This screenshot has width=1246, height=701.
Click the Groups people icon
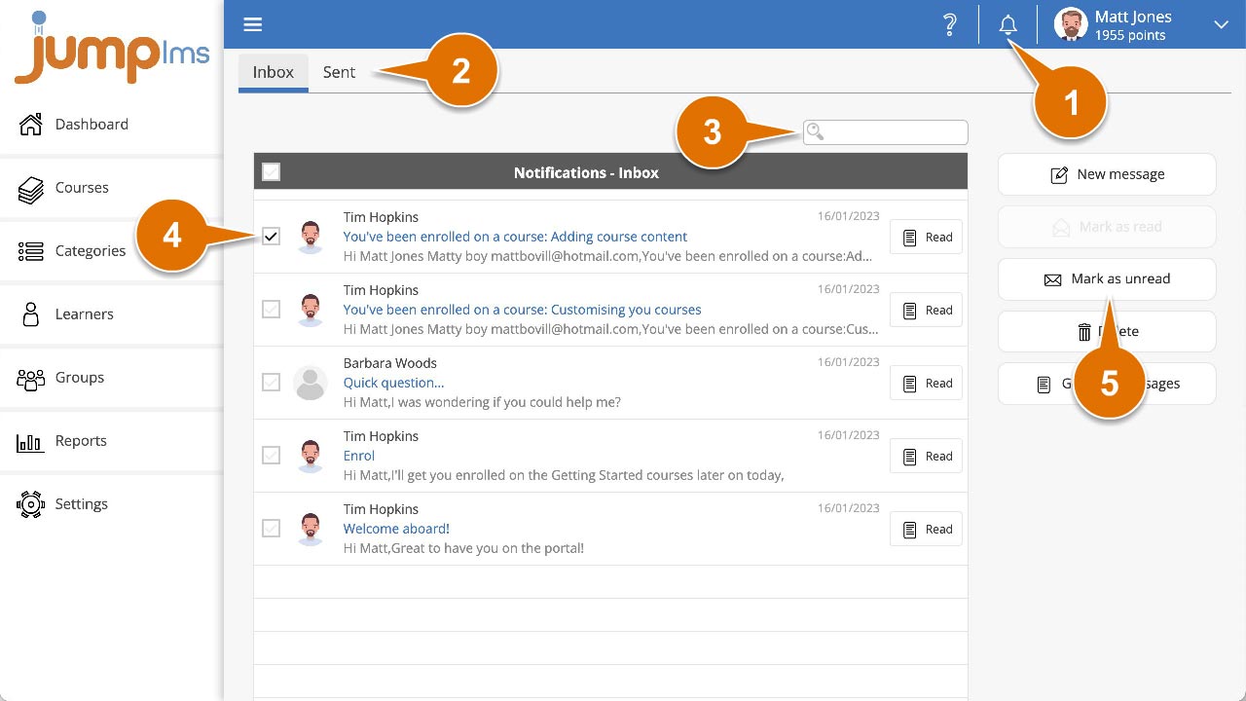(x=31, y=379)
